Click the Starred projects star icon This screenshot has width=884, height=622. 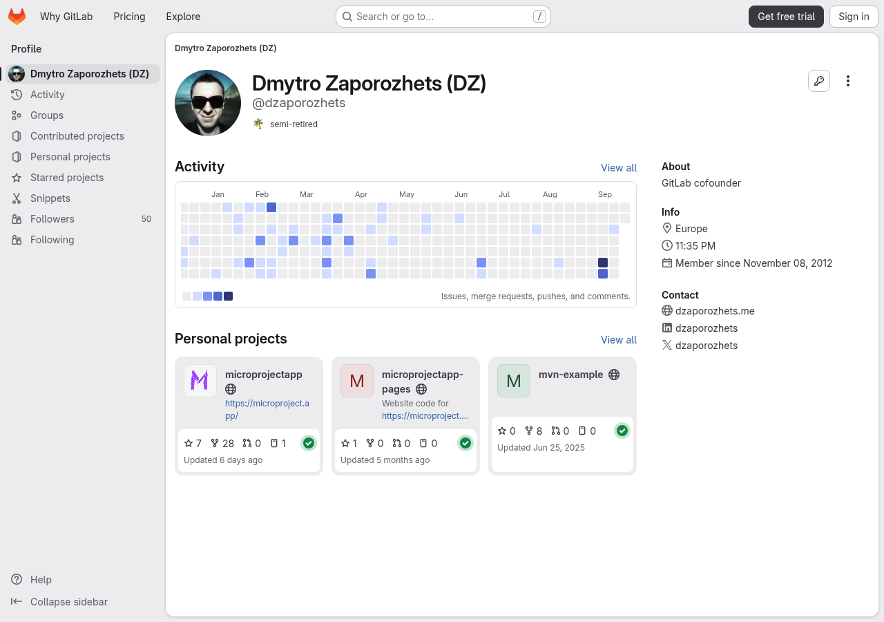pyautogui.click(x=17, y=178)
